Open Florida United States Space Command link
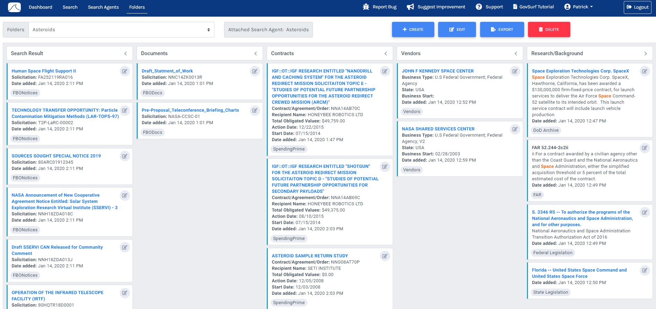Image resolution: width=656 pixels, height=309 pixels. (x=579, y=273)
